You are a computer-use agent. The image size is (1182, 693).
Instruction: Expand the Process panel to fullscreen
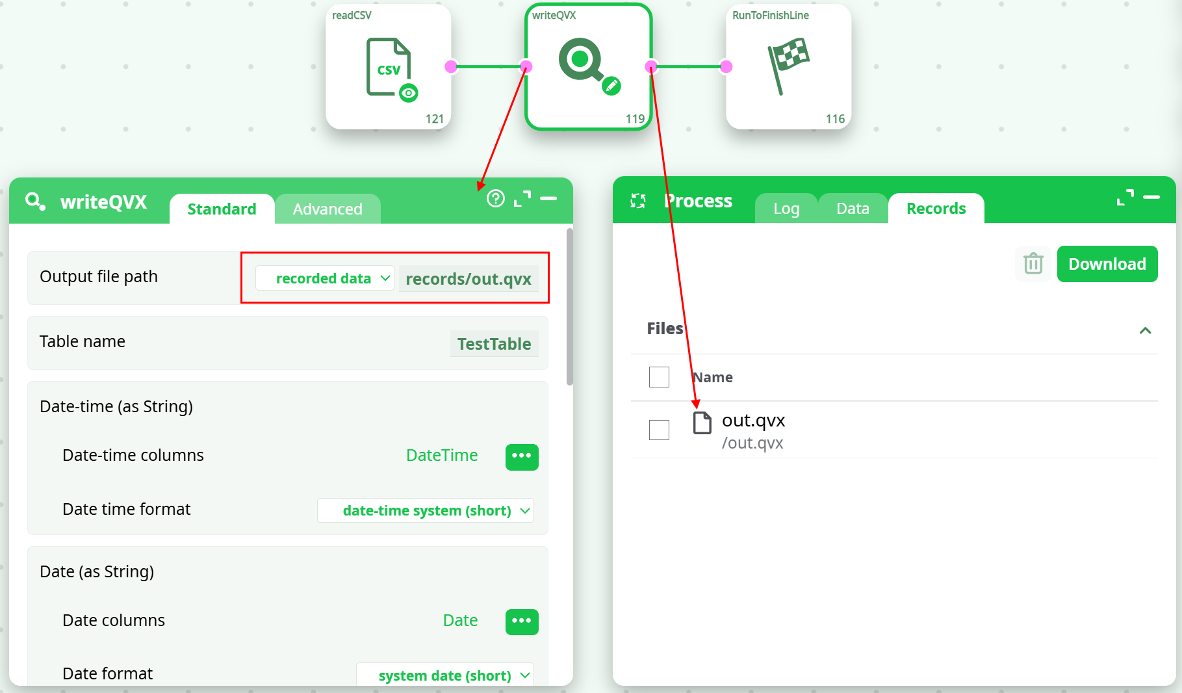[1125, 198]
